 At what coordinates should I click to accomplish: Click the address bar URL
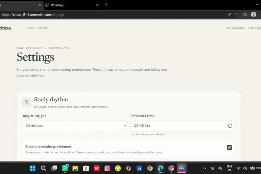pyautogui.click(x=33, y=15)
